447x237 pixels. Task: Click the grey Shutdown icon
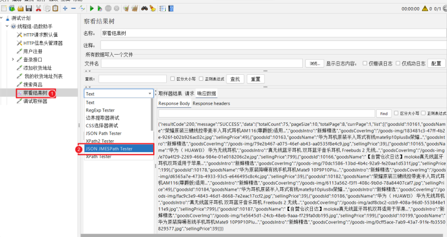coord(116,8)
